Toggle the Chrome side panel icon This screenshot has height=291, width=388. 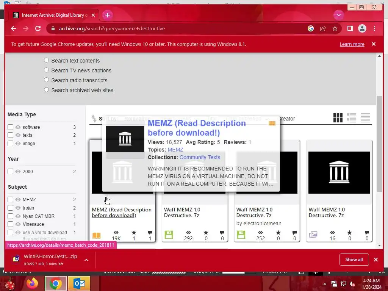[x=350, y=28]
